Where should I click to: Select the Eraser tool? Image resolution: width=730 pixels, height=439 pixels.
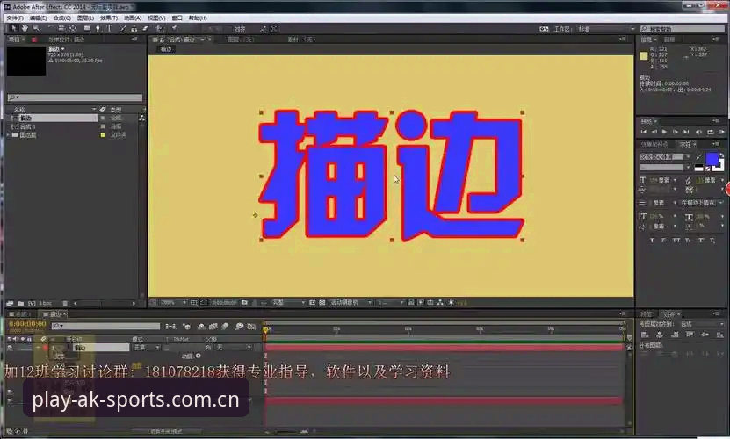(145, 28)
